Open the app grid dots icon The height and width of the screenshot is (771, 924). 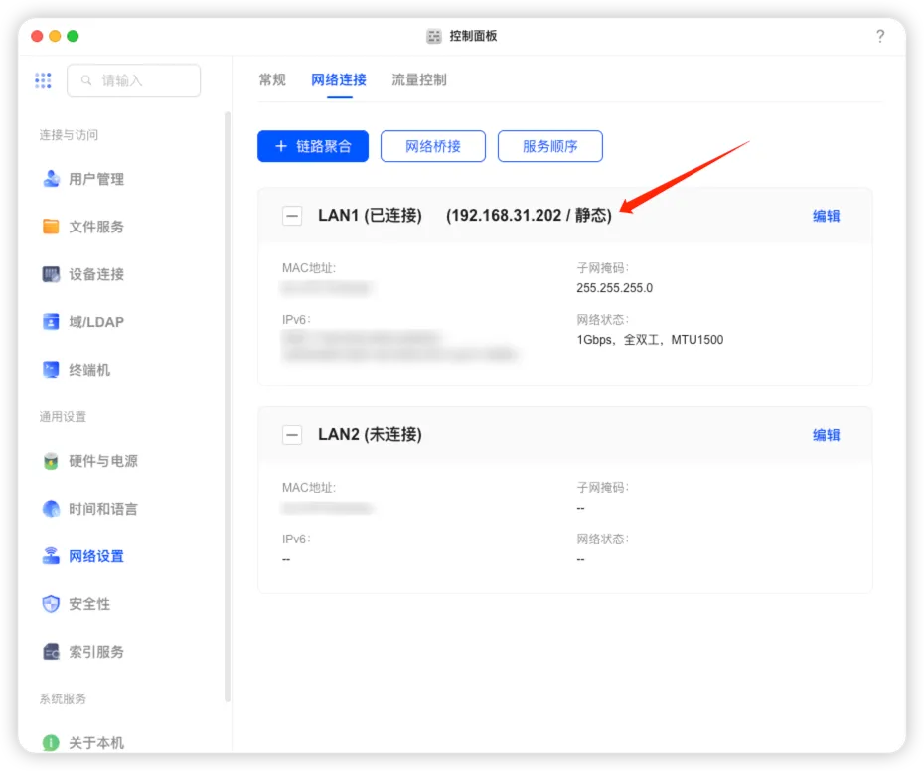click(43, 80)
